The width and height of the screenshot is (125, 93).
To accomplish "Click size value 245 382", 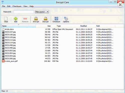I will point(47,61).
